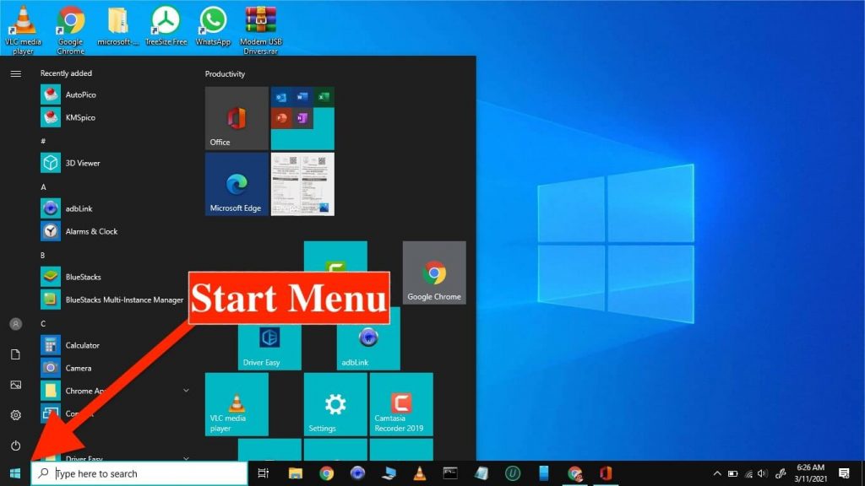The image size is (865, 486).
Task: Click the Type here to search box
Action: pyautogui.click(x=139, y=473)
